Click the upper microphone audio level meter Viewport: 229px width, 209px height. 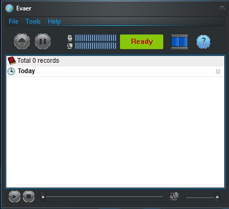95,38
